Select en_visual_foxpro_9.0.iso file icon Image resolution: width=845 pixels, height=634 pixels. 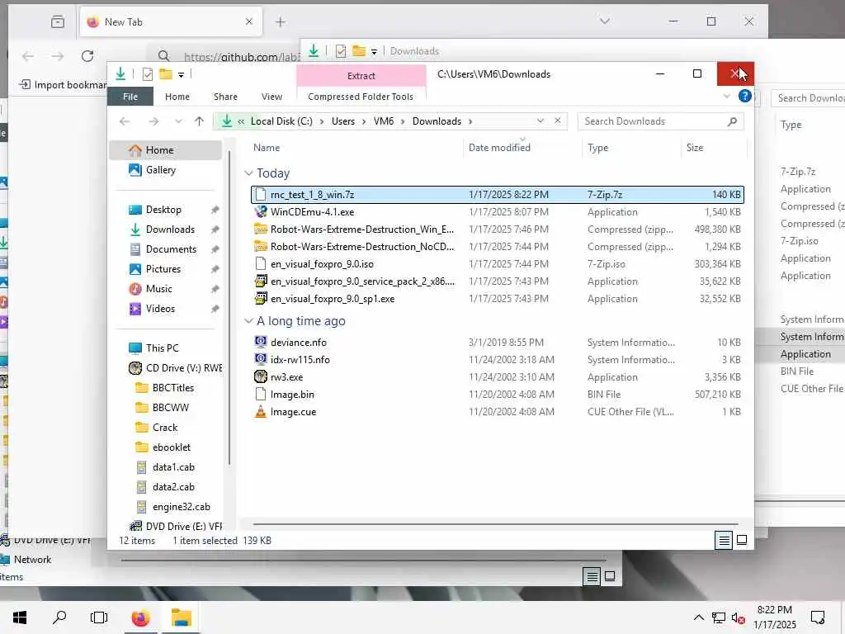tap(261, 263)
